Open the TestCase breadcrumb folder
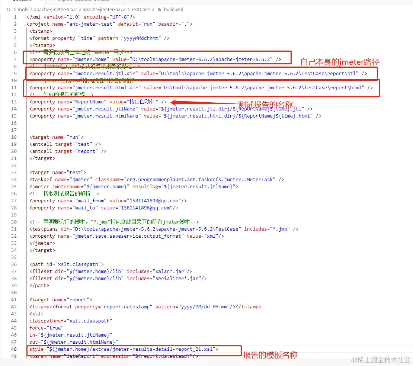 (140, 9)
